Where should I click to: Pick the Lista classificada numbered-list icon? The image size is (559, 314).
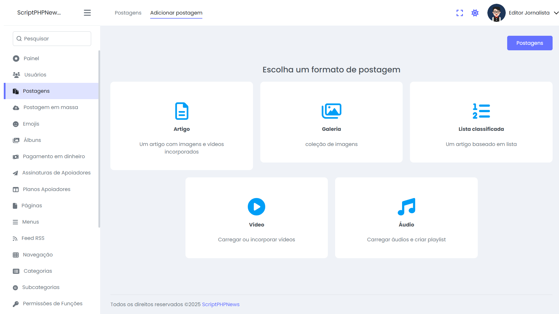481,111
